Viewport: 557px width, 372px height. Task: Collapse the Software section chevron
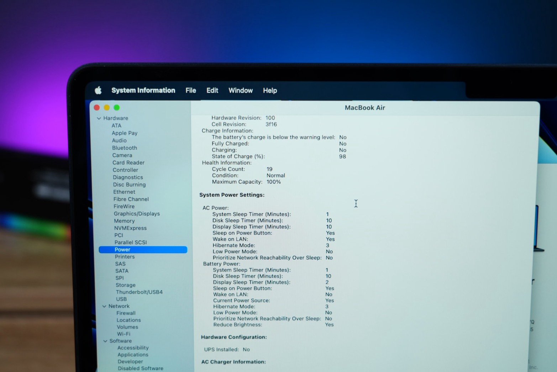105,341
